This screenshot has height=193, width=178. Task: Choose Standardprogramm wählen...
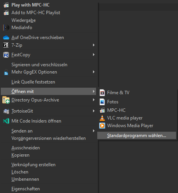[137, 136]
